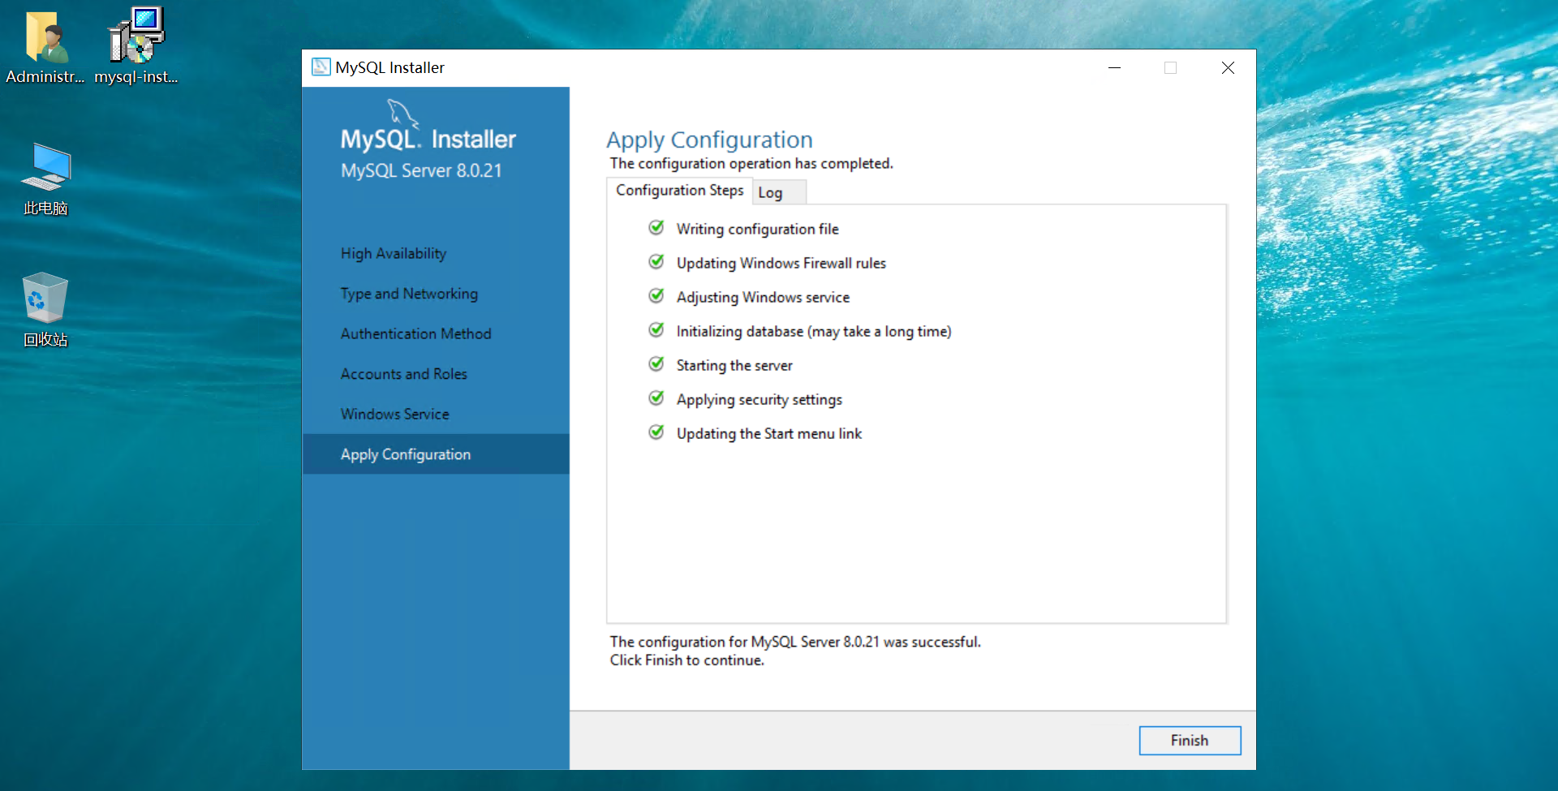Click the 'Writing configuration file' step text
Screen dimensions: 1558x791
[757, 229]
